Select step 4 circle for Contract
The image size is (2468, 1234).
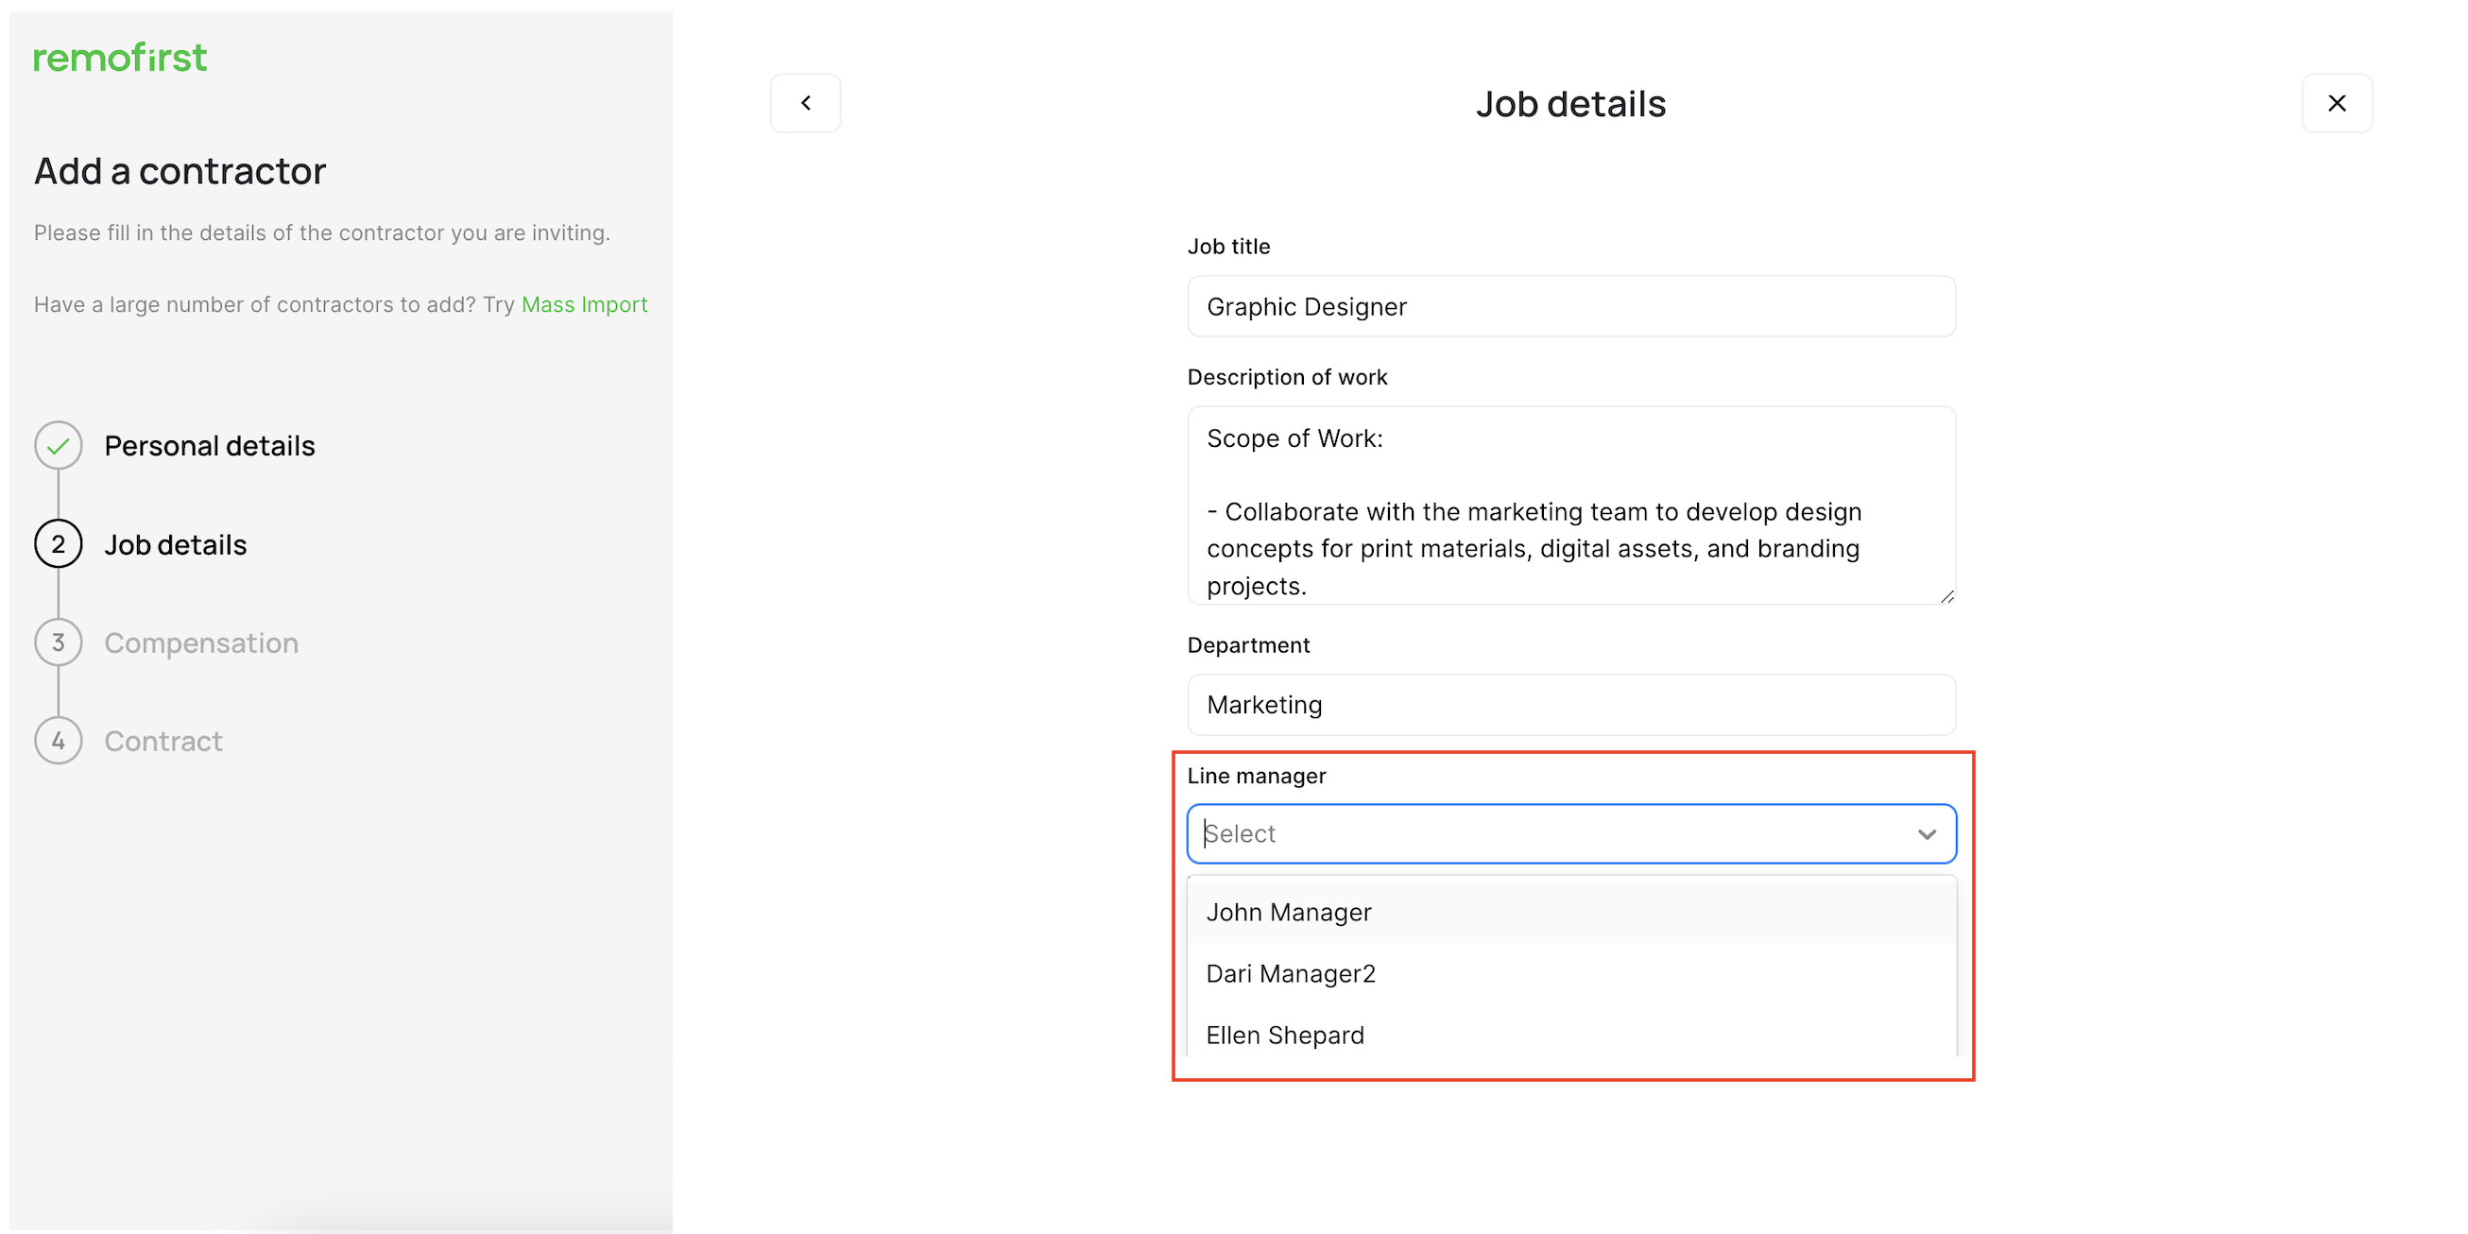pos(59,741)
